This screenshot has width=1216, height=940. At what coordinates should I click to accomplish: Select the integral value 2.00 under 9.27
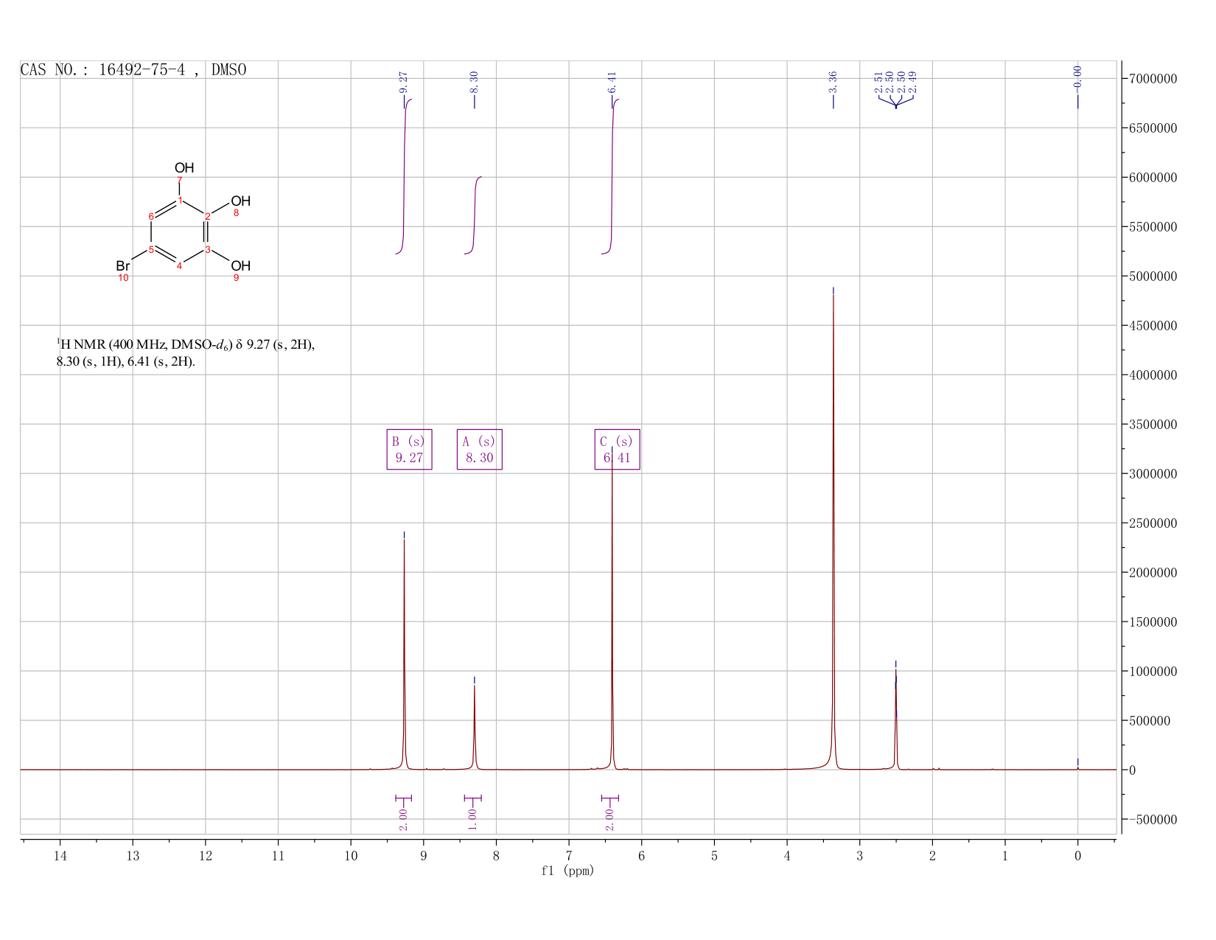point(403,818)
